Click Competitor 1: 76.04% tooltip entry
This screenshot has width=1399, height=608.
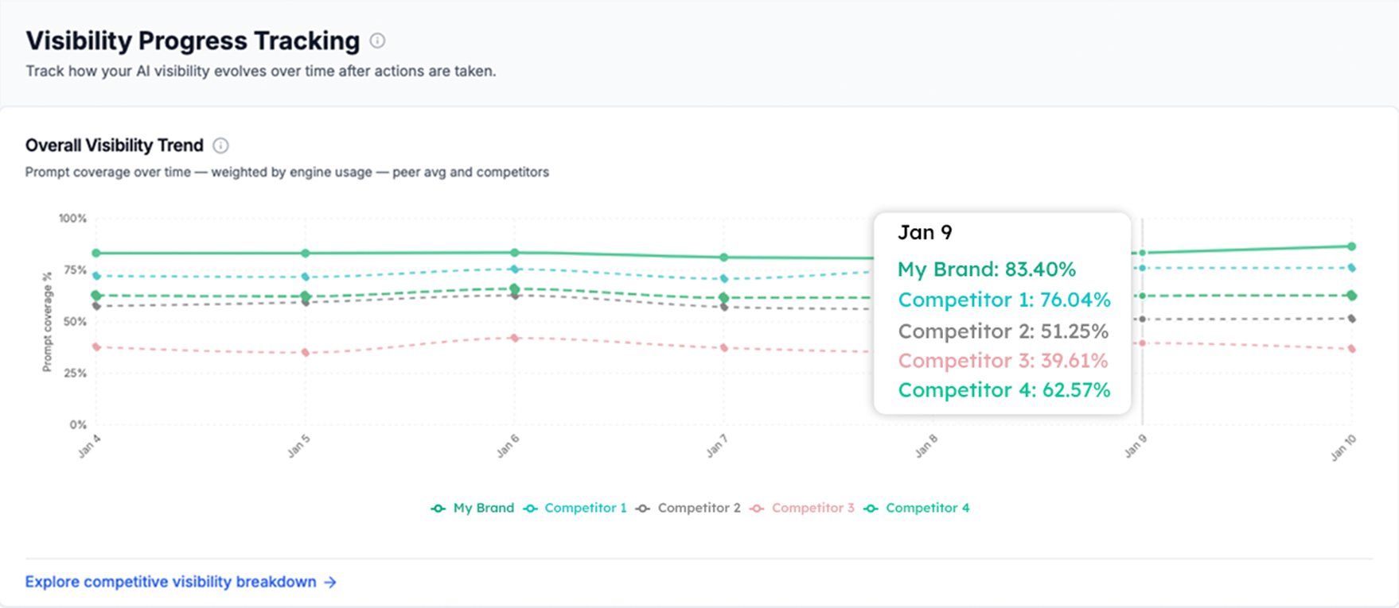tap(1003, 300)
